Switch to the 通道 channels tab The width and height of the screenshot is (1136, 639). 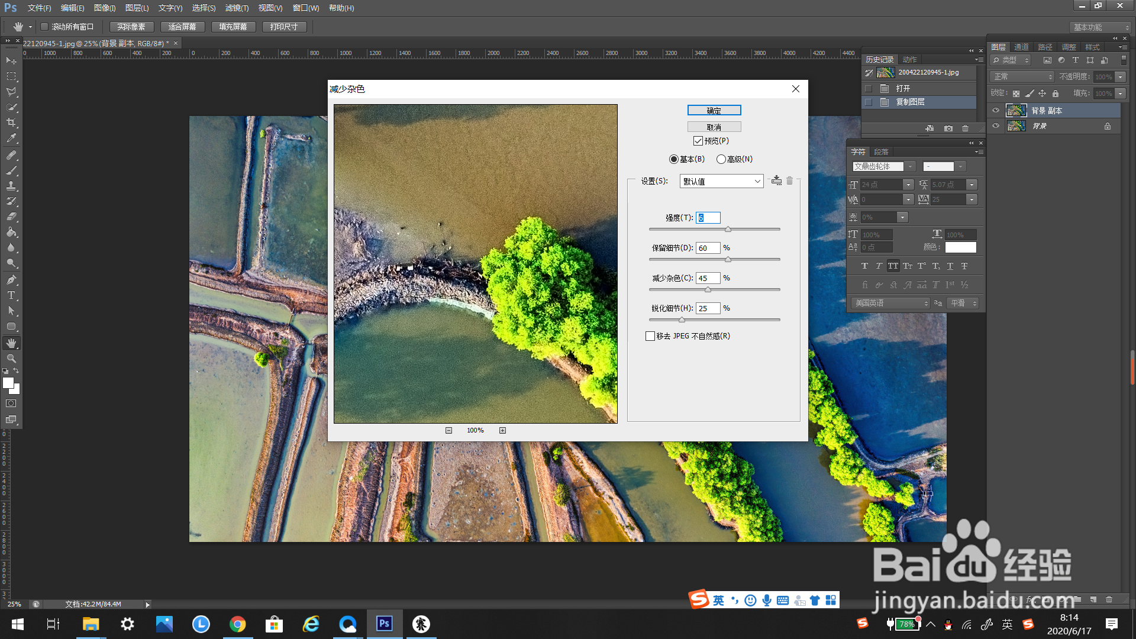(x=1021, y=47)
